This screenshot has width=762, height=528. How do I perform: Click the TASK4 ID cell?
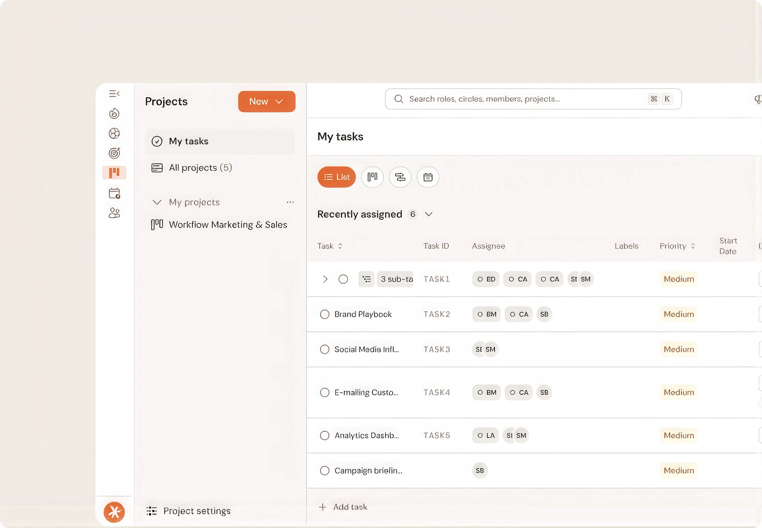(437, 392)
